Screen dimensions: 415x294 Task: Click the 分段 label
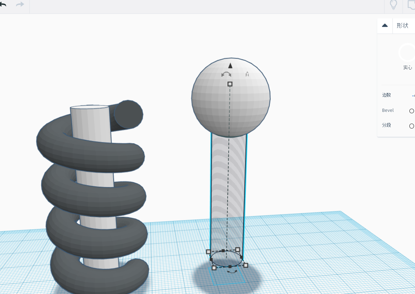tap(386, 125)
